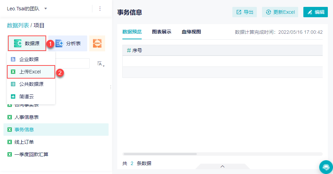Choose 企业数据 in the dropdown menu
The image size is (333, 174).
(31, 59)
